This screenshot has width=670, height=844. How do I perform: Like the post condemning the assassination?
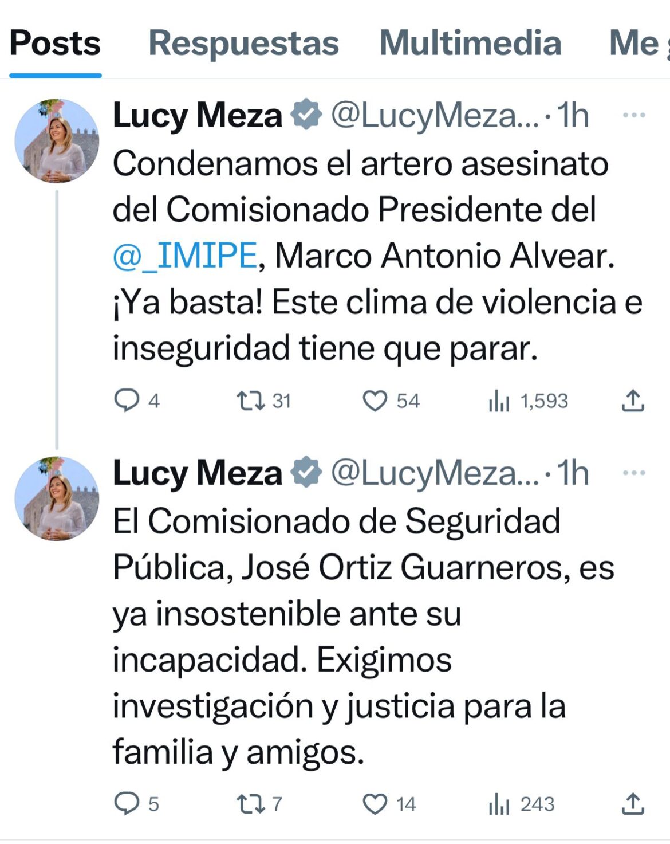click(375, 401)
